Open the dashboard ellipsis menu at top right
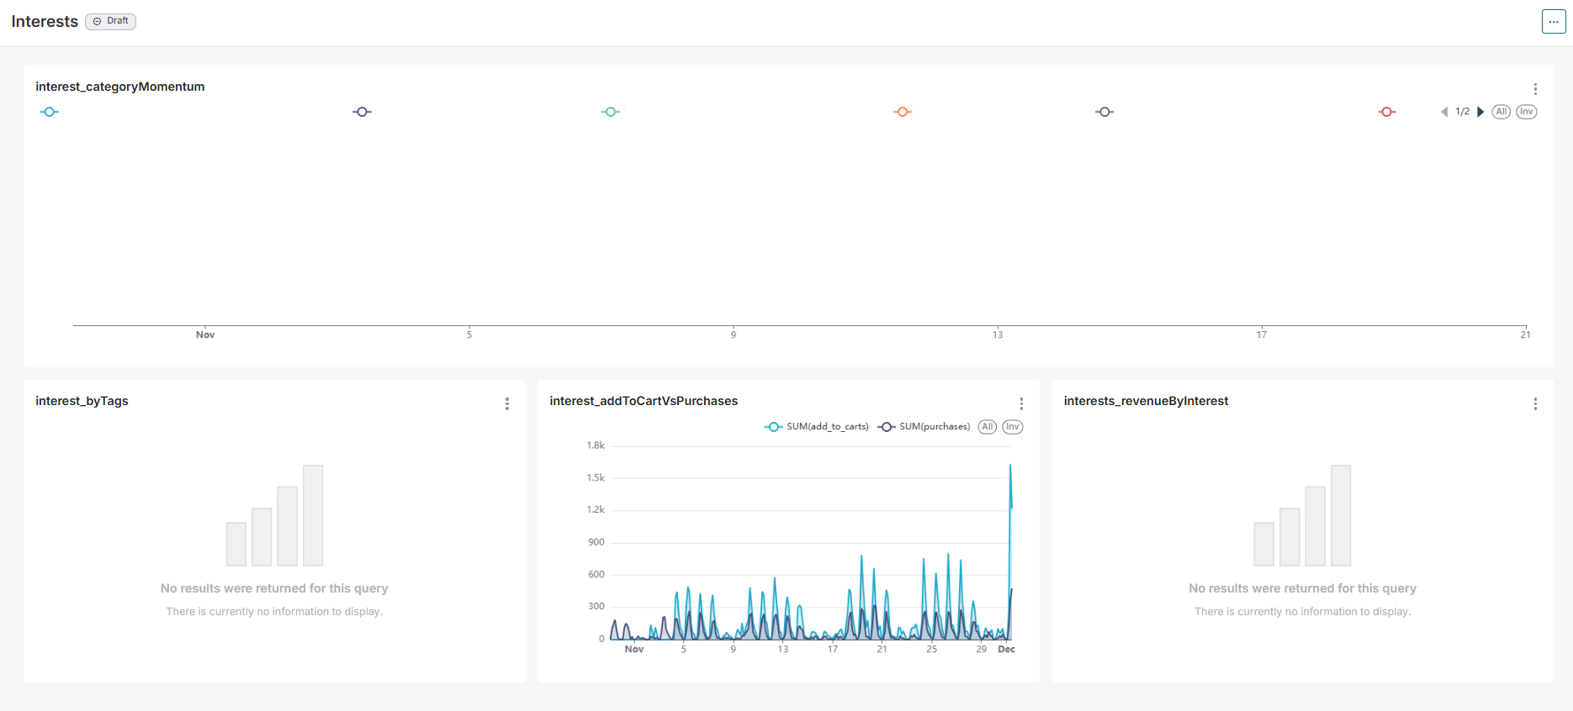The image size is (1573, 711). click(x=1554, y=22)
